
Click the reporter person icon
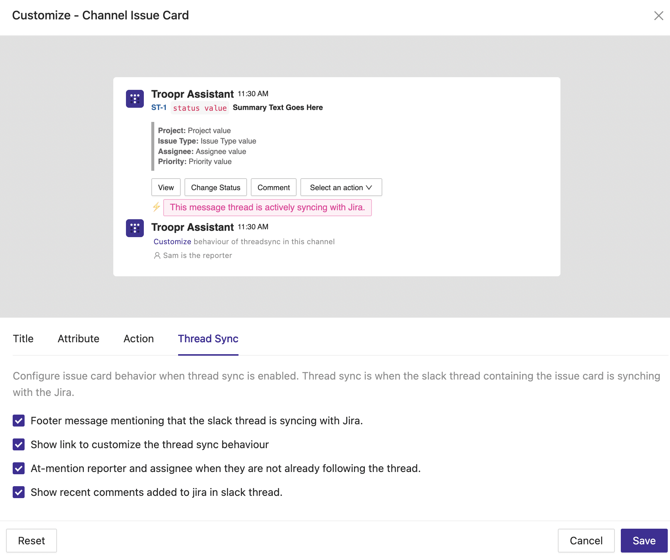(157, 255)
